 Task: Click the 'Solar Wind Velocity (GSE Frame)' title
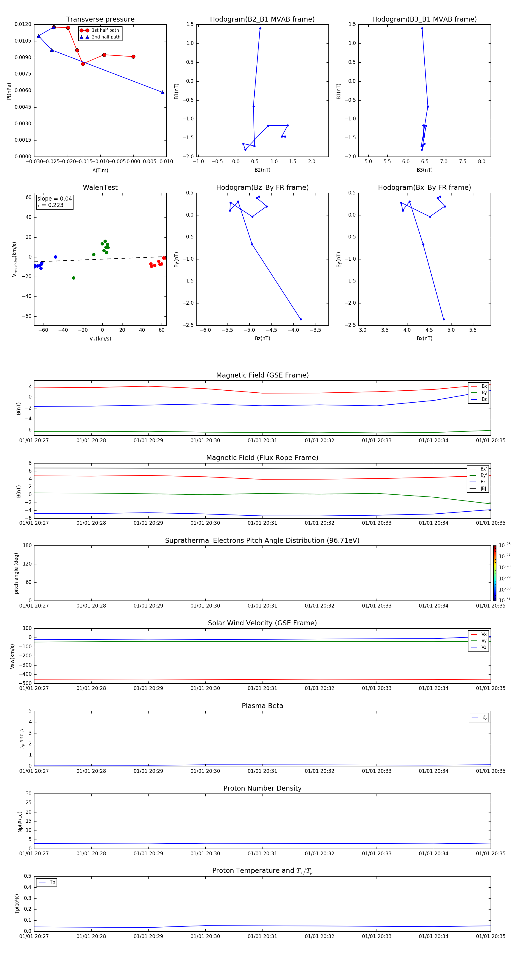coord(262,623)
